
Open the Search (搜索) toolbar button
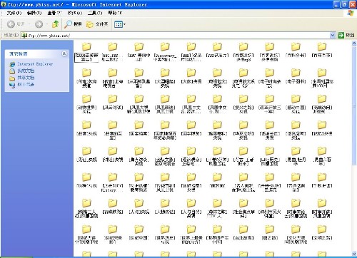[x=73, y=24]
